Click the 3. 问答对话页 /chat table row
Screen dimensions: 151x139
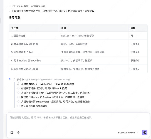[x=78, y=52]
